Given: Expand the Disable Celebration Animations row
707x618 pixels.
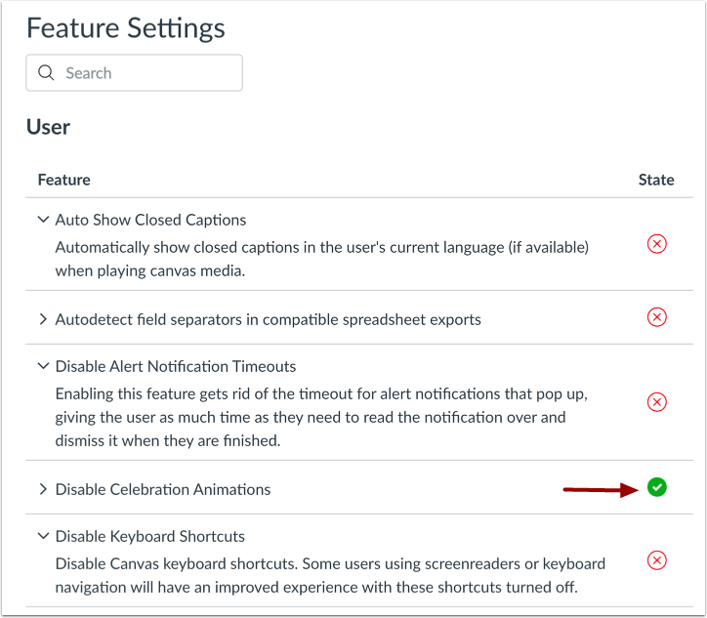Looking at the screenshot, I should pos(43,489).
